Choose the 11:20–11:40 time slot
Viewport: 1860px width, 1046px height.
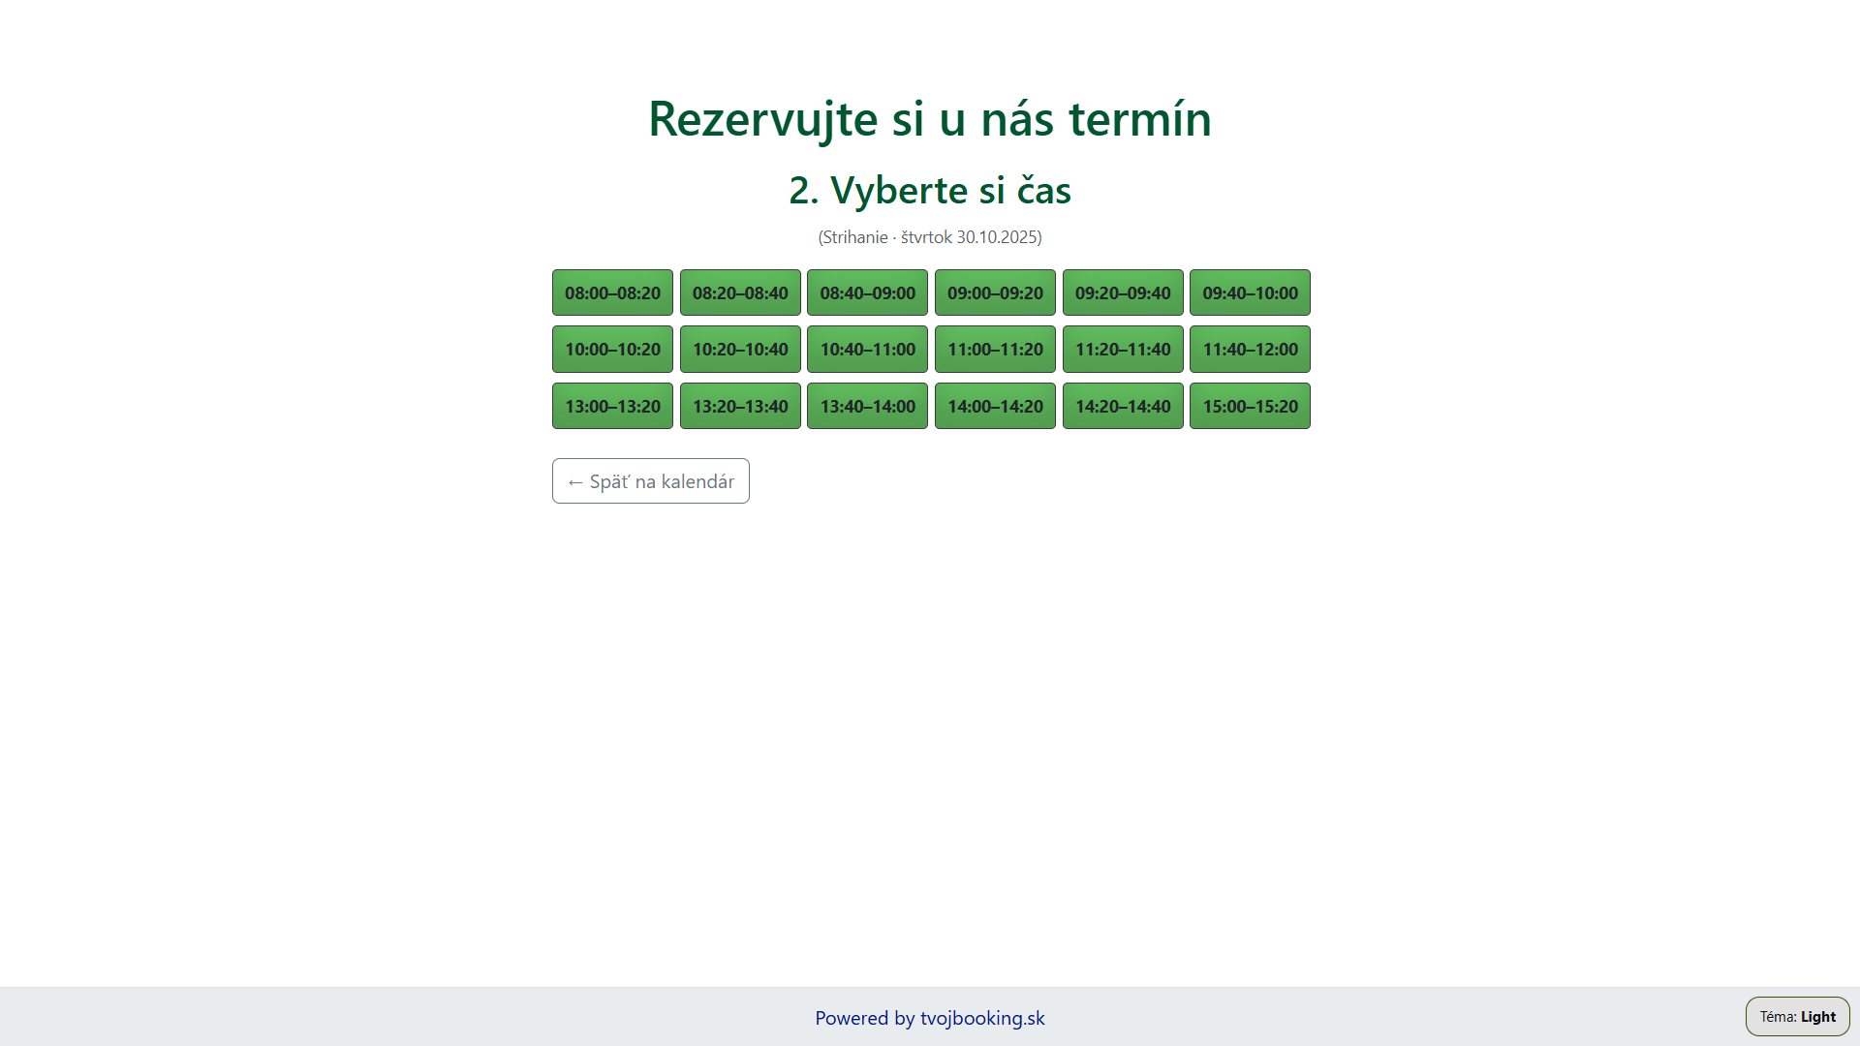[x=1123, y=349]
